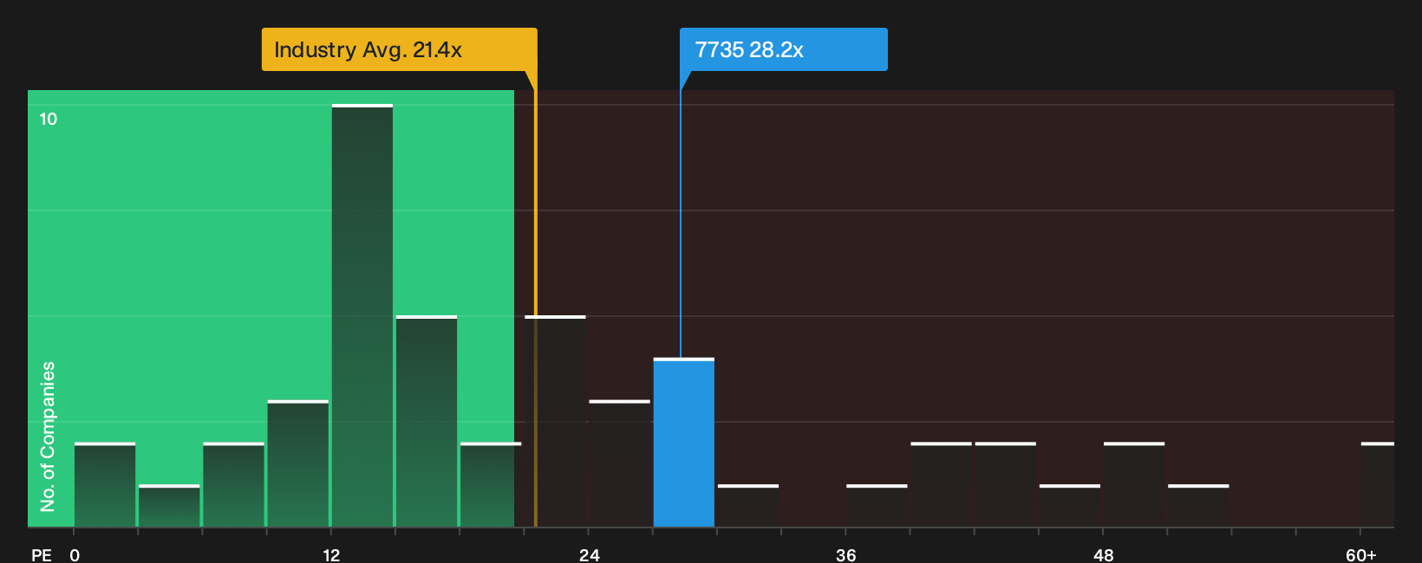Screen dimensions: 1422x563
Task: Click the 60+ axis label
Action: pyautogui.click(x=1360, y=555)
